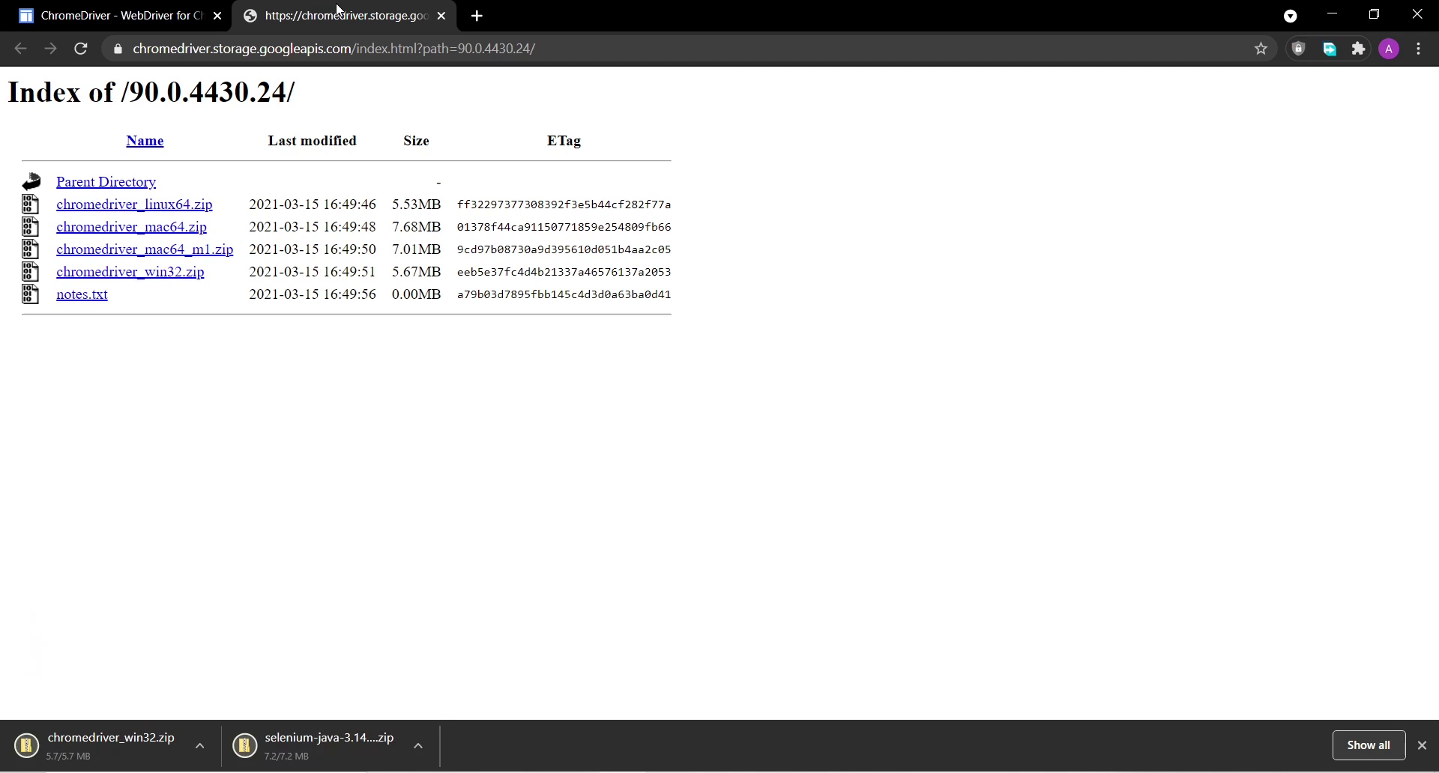Restore down the Chrome window
The height and width of the screenshot is (773, 1439).
pyautogui.click(x=1375, y=14)
